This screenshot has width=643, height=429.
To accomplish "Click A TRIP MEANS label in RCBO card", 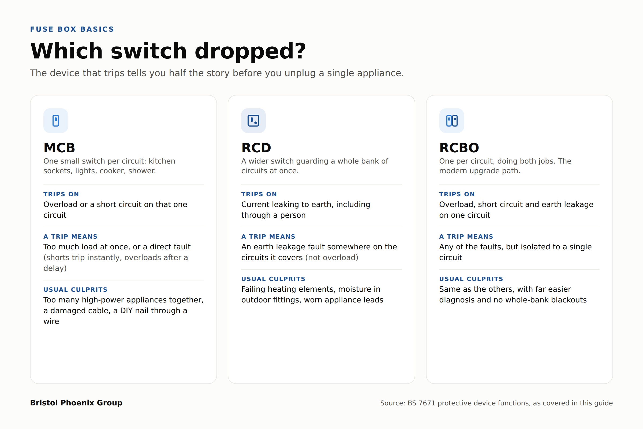I will click(x=466, y=237).
